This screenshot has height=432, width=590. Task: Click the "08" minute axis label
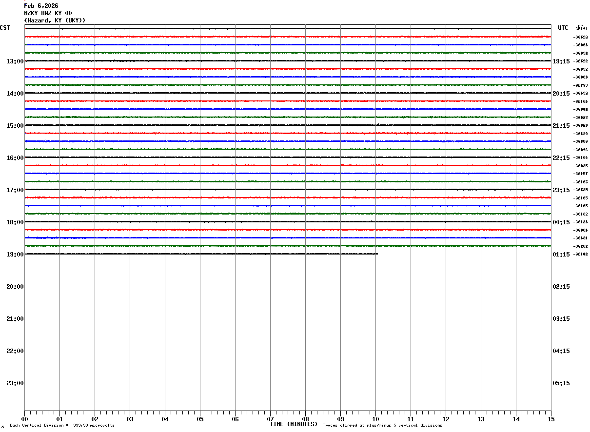pos(305,419)
